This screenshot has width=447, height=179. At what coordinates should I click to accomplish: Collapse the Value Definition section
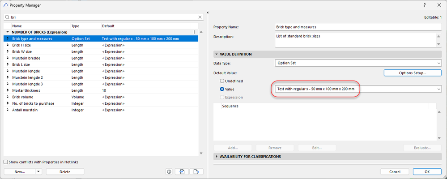217,54
